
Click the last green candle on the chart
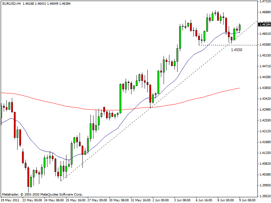[x=239, y=27]
